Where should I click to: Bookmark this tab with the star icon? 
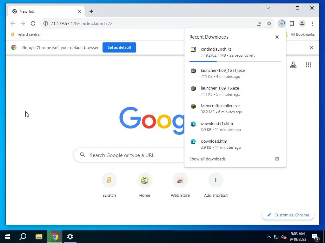tap(269, 23)
